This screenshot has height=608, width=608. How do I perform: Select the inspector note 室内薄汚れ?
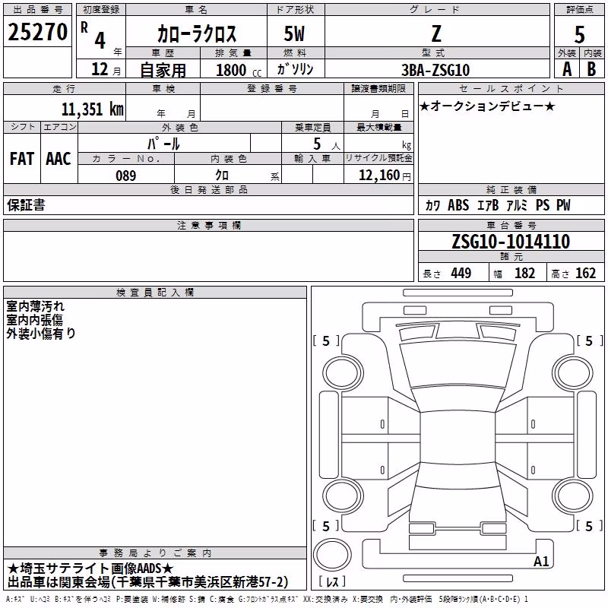[35, 306]
